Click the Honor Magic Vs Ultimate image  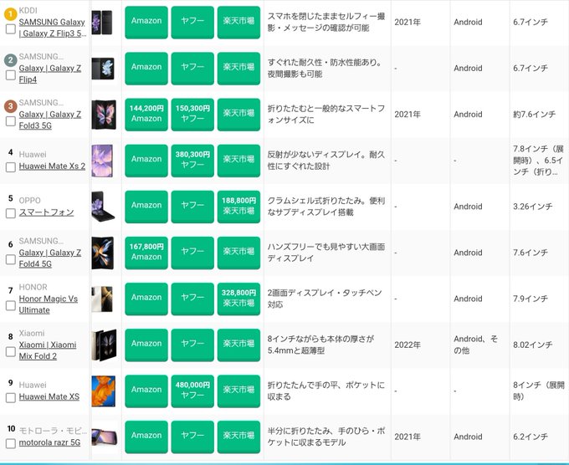pos(102,299)
